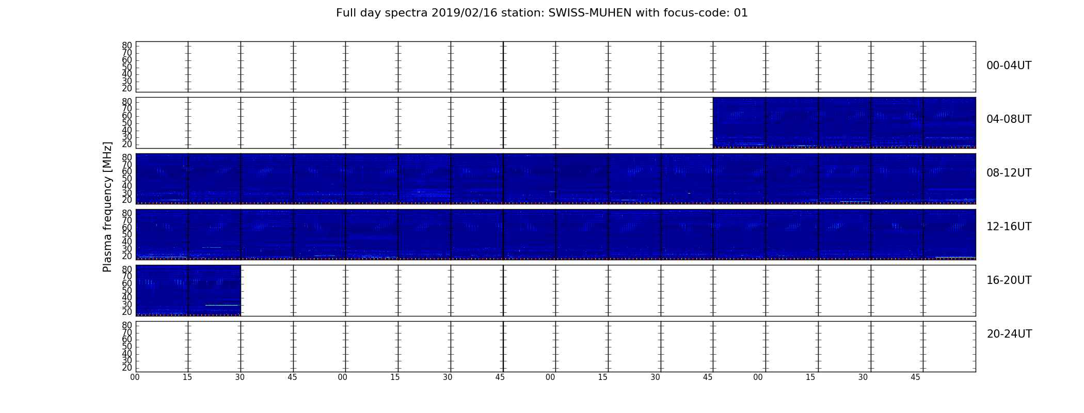Select the '00-04UT' panel label
Viewport: 1084px width, 413px height.
coord(1009,66)
